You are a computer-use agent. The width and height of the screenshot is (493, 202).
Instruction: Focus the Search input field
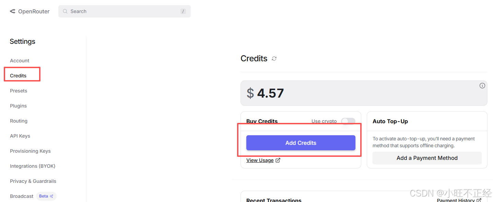(124, 11)
